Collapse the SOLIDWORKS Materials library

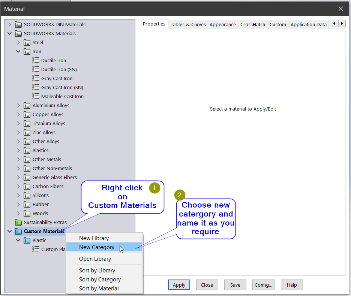[x=10, y=33]
